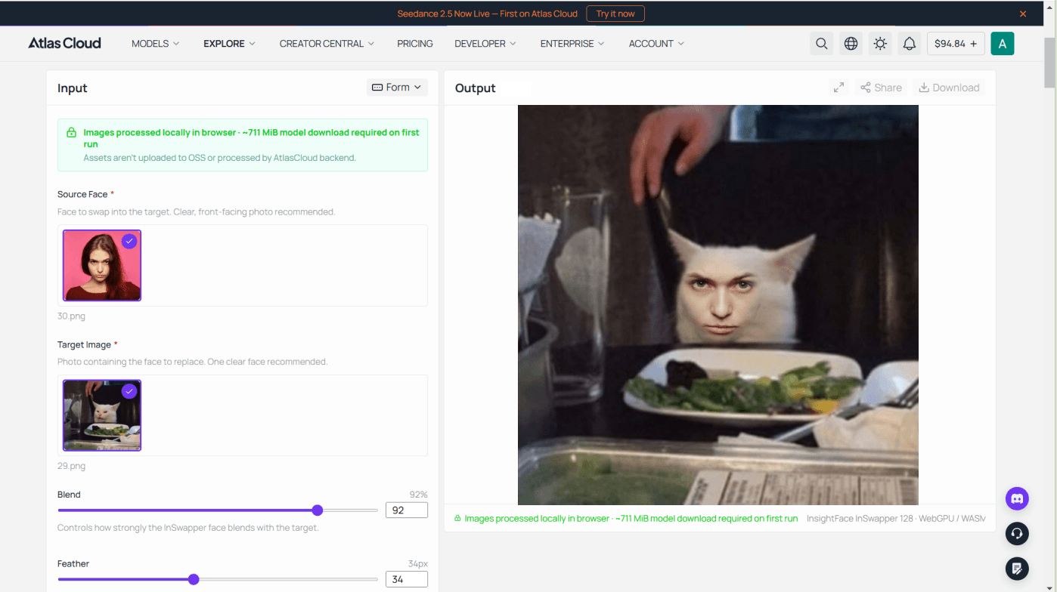Click the Blend slider handle
Screen dimensions: 1057x592
coord(318,510)
